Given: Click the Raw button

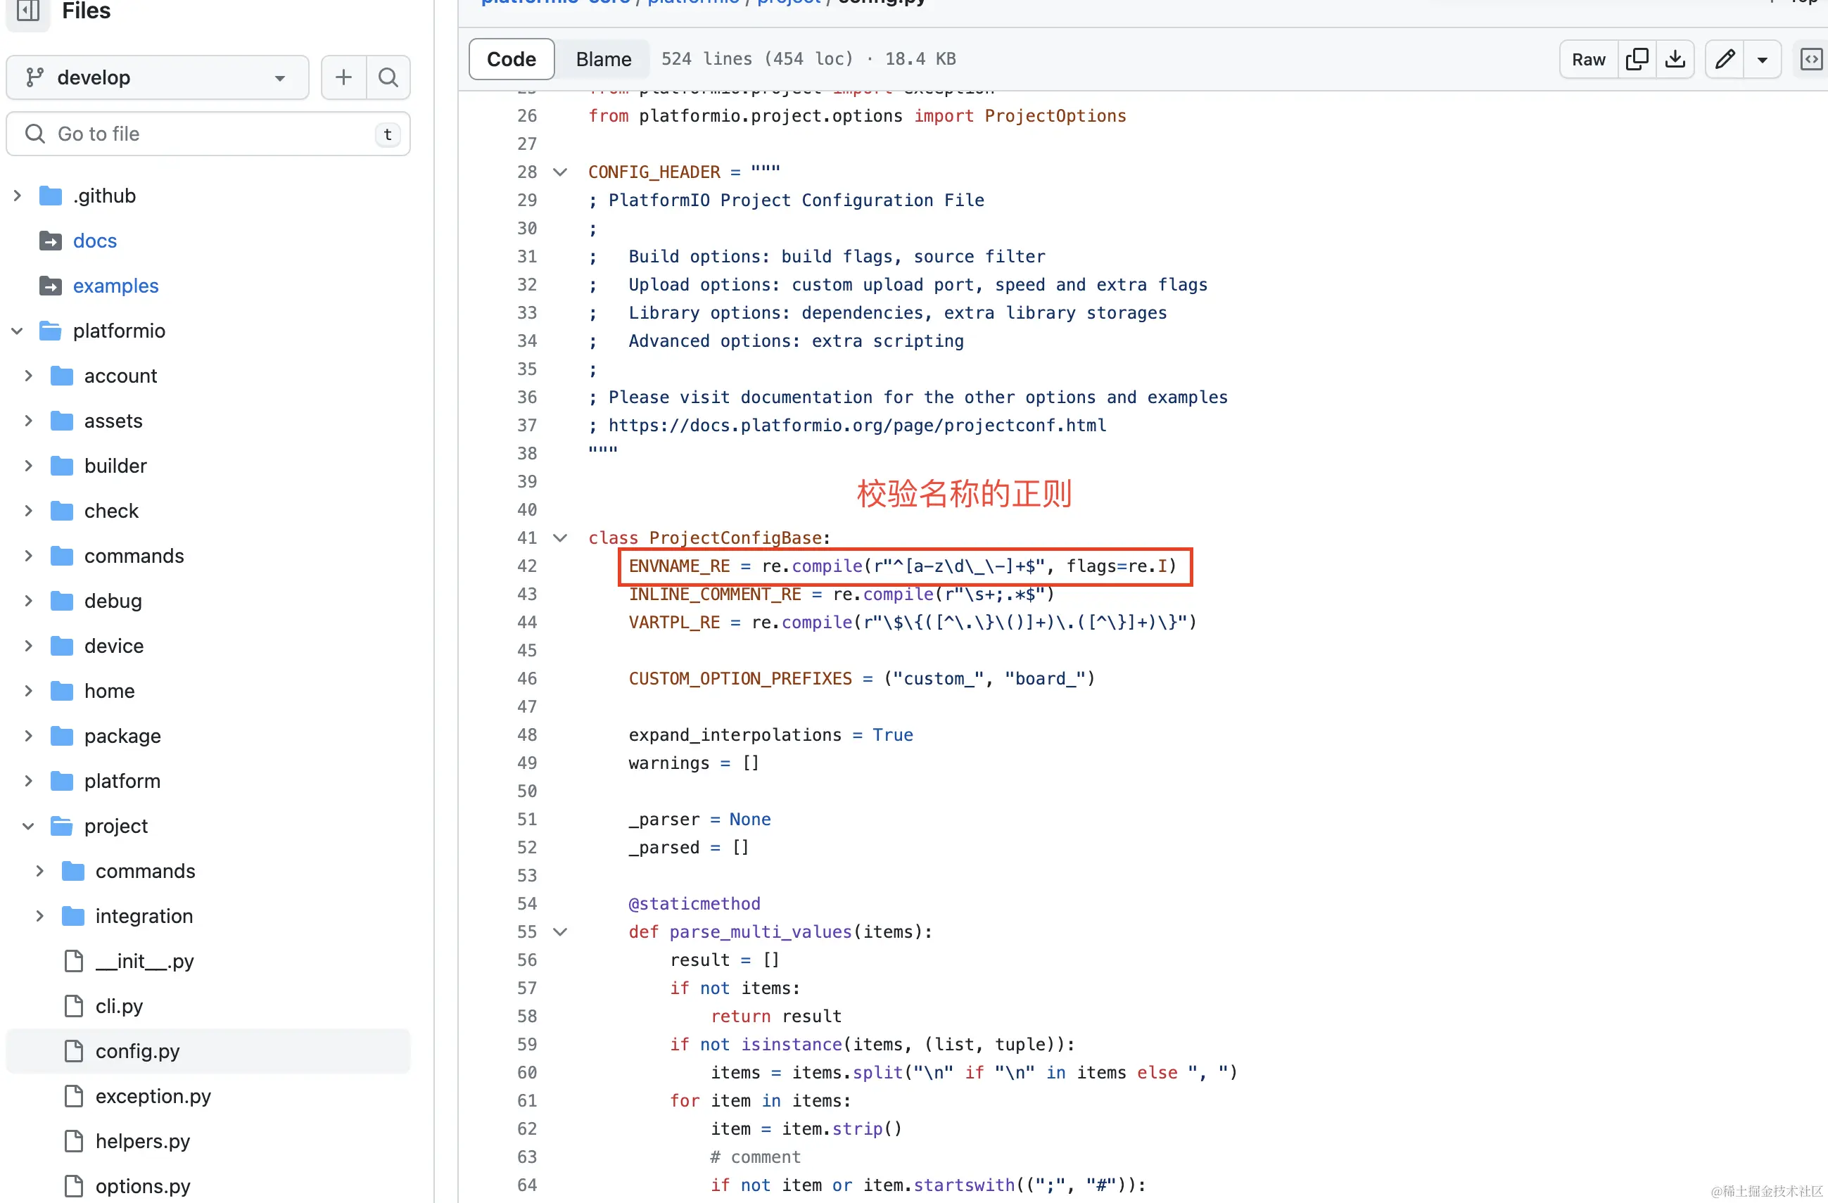Looking at the screenshot, I should 1587,59.
